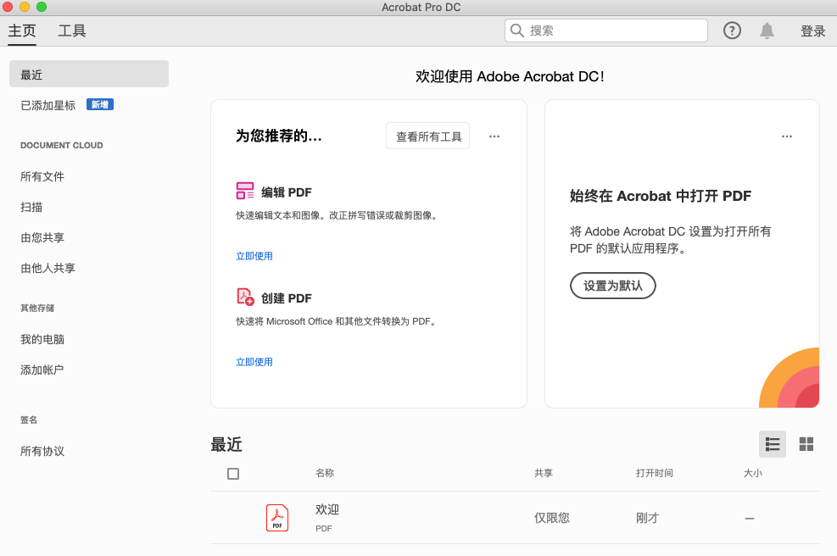The image size is (837, 556).
Task: Click the 刚才 opened time cell
Action: click(x=648, y=518)
